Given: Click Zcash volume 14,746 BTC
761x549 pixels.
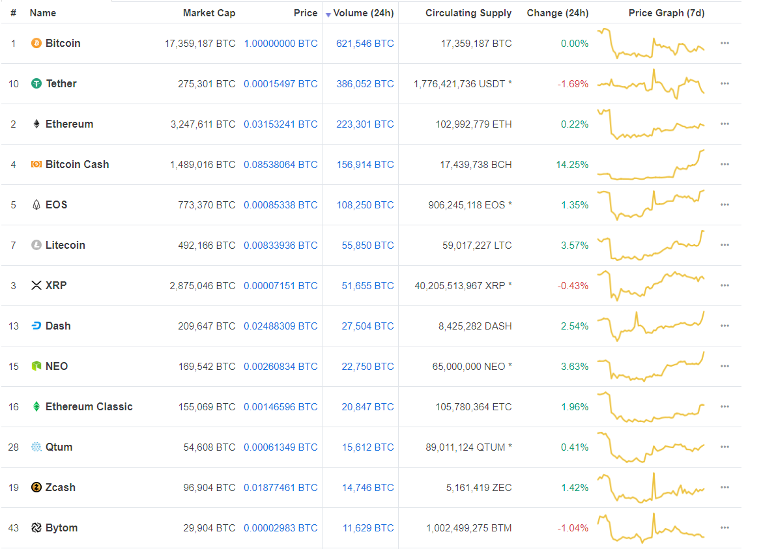Looking at the screenshot, I should click(367, 487).
